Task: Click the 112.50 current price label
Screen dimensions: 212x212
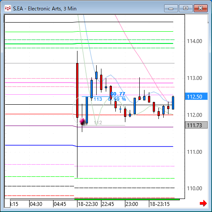Action: pyautogui.click(x=196, y=96)
